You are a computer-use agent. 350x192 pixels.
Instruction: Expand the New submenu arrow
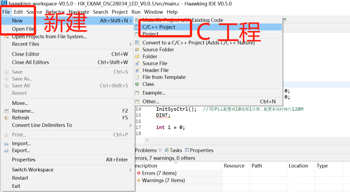131,21
